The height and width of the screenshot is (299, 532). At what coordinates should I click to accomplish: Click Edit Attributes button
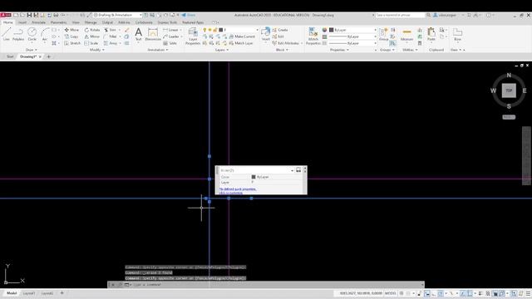286,43
